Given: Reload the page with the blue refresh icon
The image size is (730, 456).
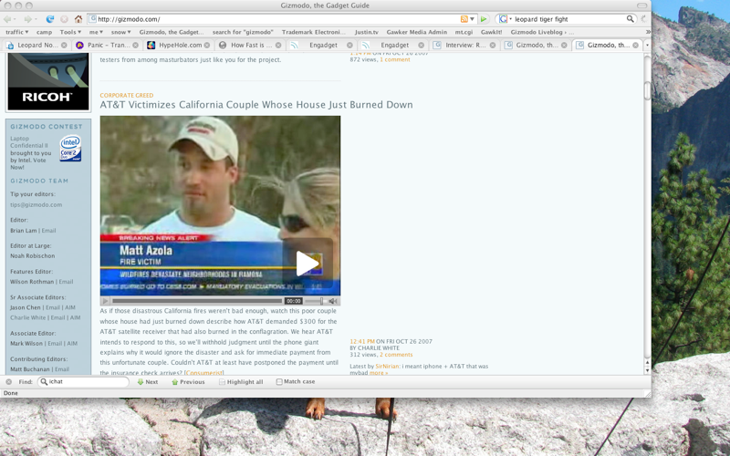Looking at the screenshot, I should click(50, 19).
